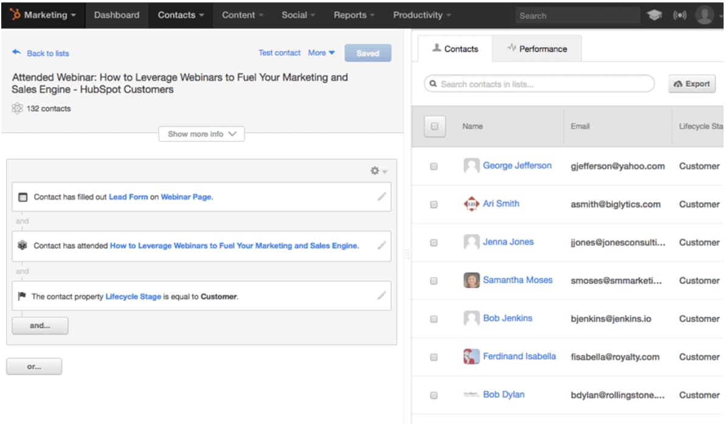The width and height of the screenshot is (726, 424).
Task: Switch to the Performance tab
Action: click(536, 49)
